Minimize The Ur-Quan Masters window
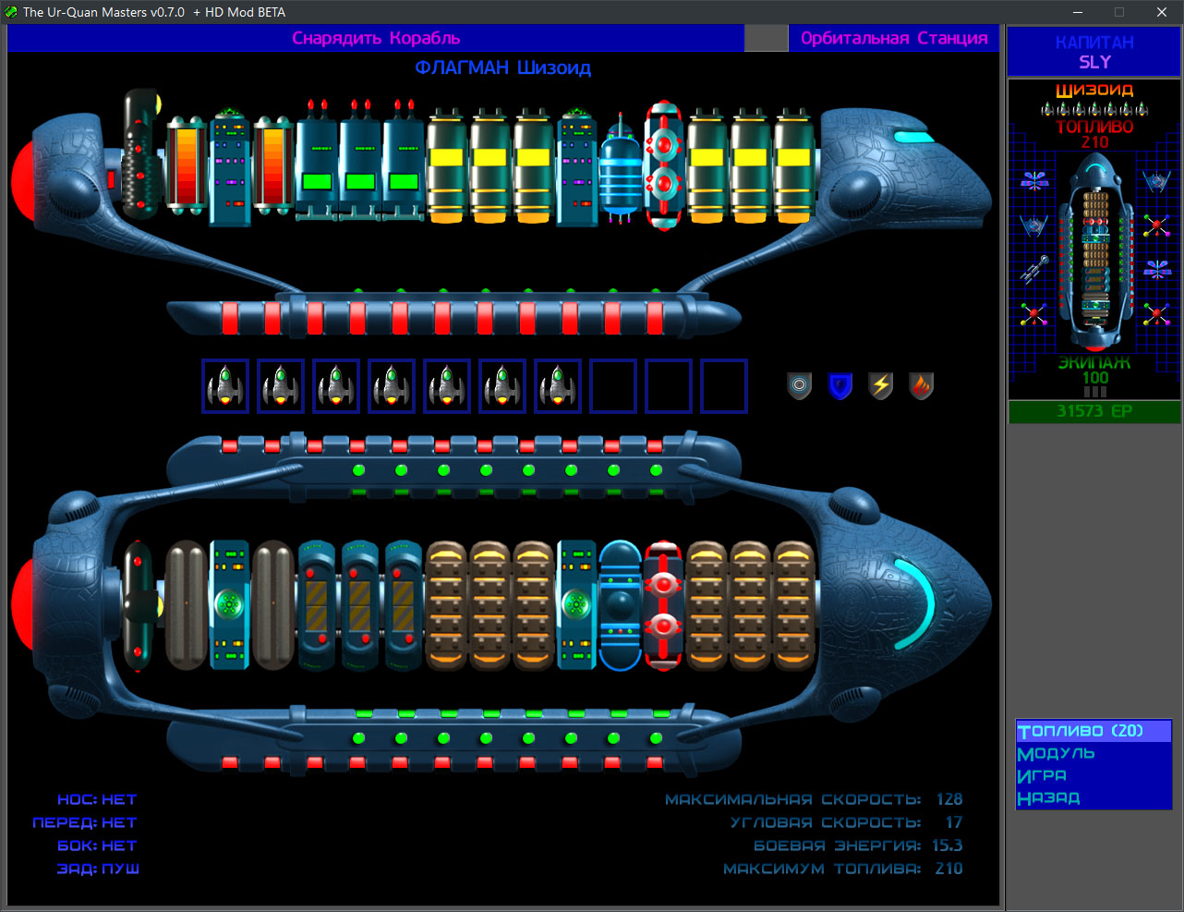This screenshot has height=912, width=1184. [1078, 12]
